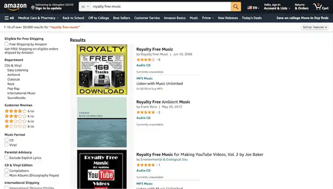This screenshot has width=333, height=189.
Task: Open New Releases nav item
Action: point(227,18)
